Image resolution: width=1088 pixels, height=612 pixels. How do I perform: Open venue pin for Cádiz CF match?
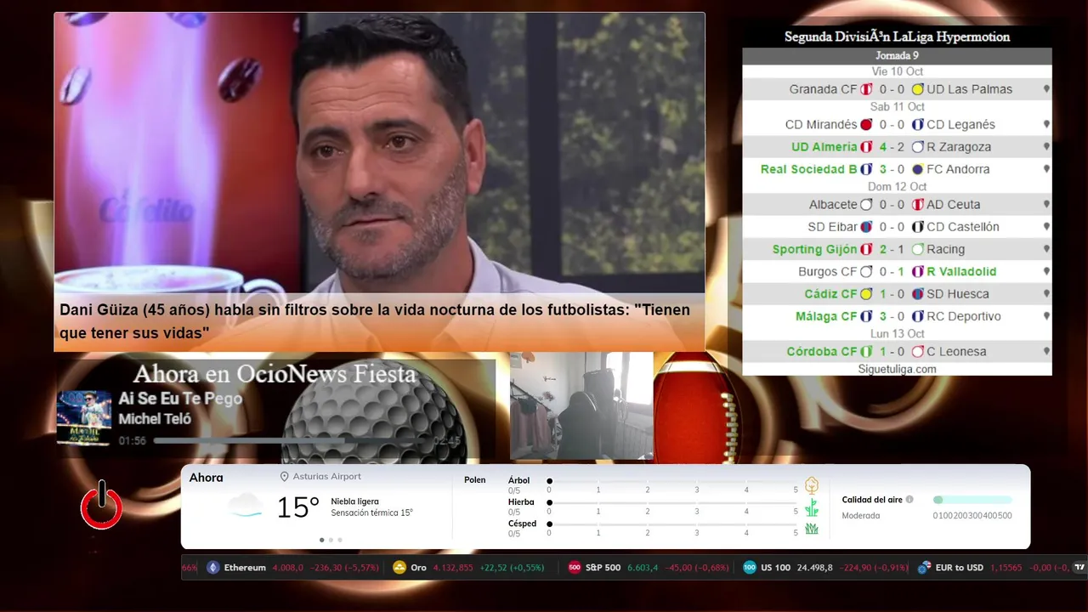(1046, 294)
